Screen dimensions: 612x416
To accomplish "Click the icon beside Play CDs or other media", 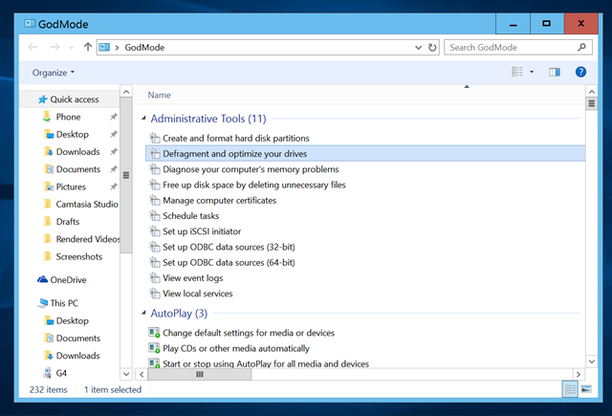I will click(154, 348).
